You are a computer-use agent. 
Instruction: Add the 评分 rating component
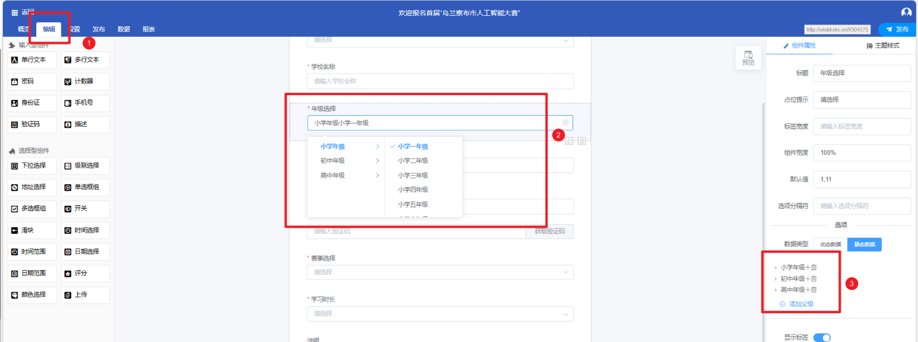click(x=85, y=273)
